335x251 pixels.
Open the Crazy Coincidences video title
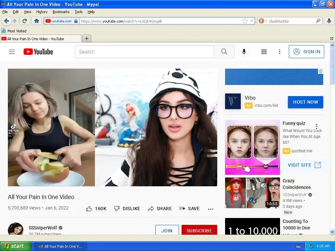click(x=296, y=184)
